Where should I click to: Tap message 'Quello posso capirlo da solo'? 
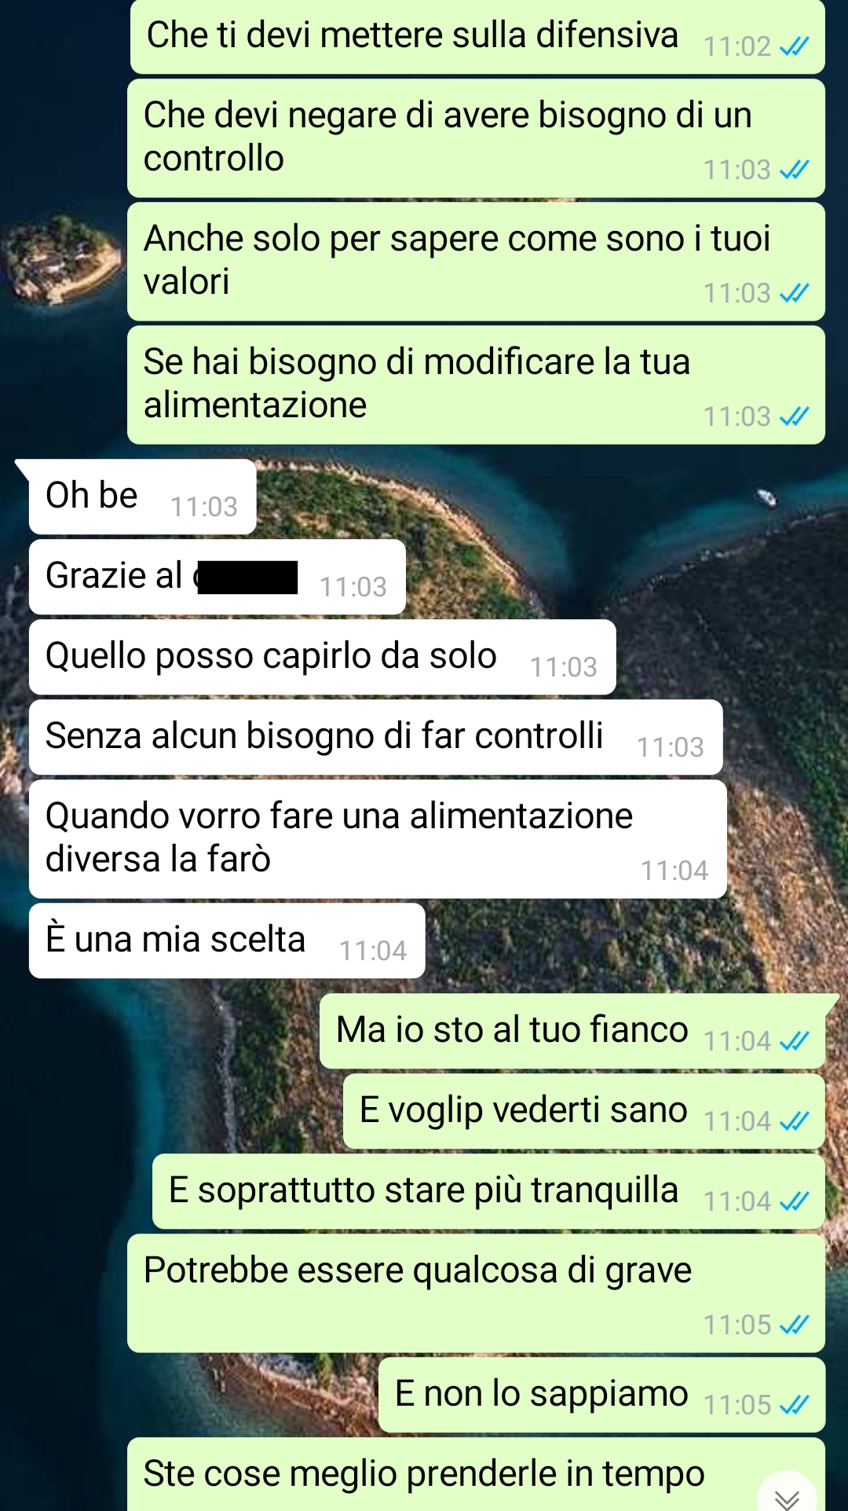coord(322,657)
